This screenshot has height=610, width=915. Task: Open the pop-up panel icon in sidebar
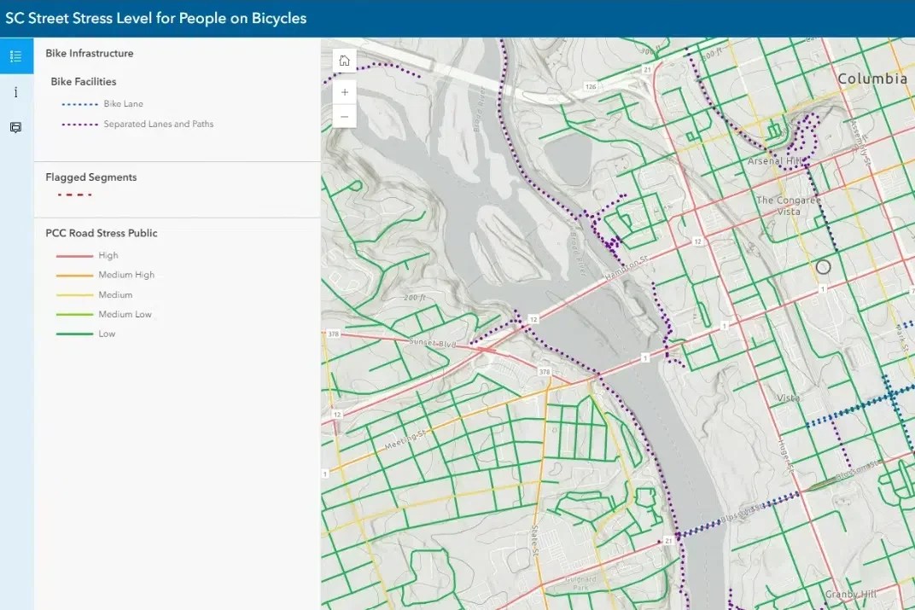coord(15,127)
